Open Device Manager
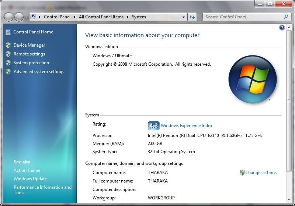Image resolution: width=295 pixels, height=206 pixels. 29,45
